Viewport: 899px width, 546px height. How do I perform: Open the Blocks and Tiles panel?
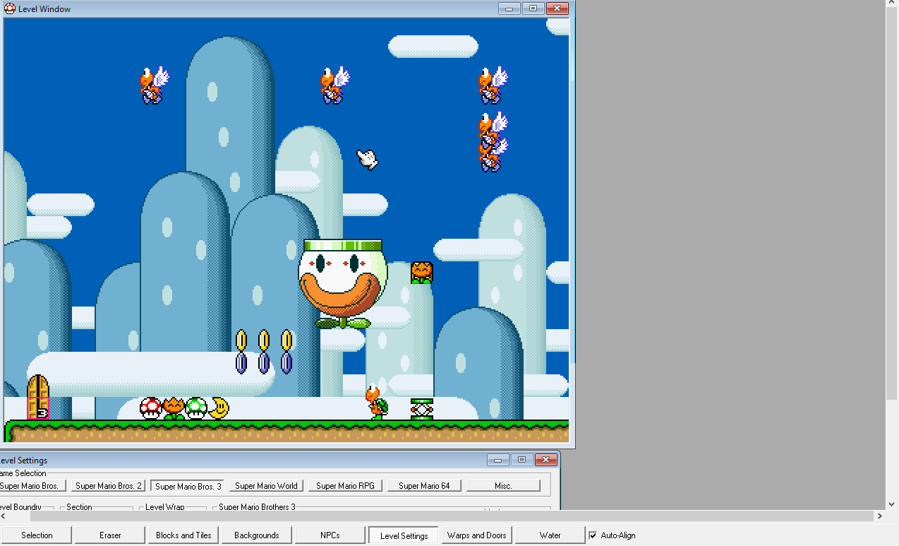183,535
